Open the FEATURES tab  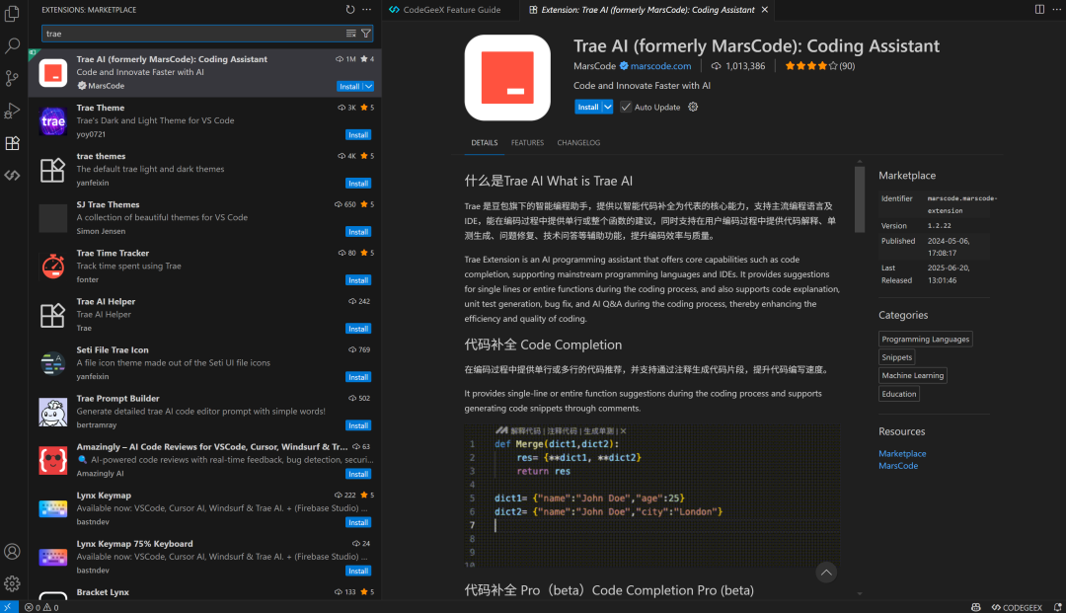point(527,143)
